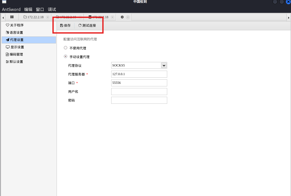The width and height of the screenshot is (291, 196).
Task: Close the settings gear tab
Action: [x=128, y=17]
